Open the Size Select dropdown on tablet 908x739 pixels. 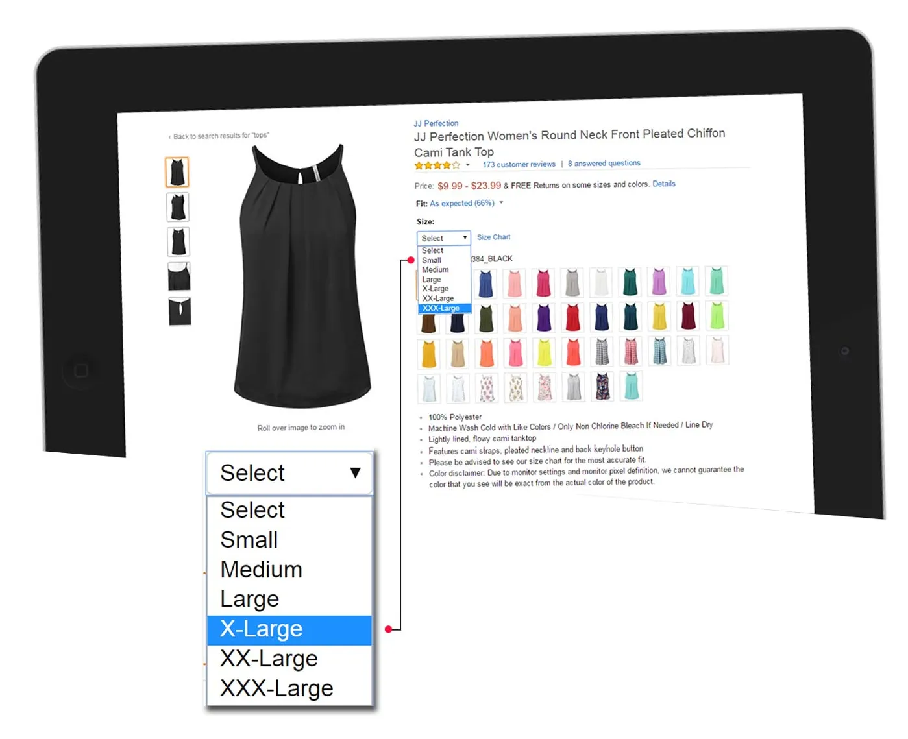[x=443, y=238]
